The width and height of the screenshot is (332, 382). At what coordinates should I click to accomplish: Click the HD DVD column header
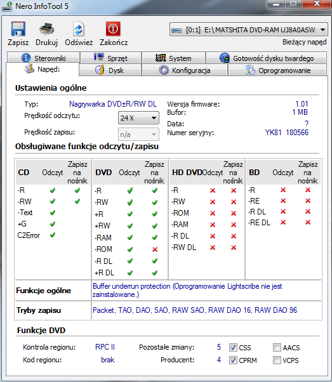pyautogui.click(x=187, y=172)
